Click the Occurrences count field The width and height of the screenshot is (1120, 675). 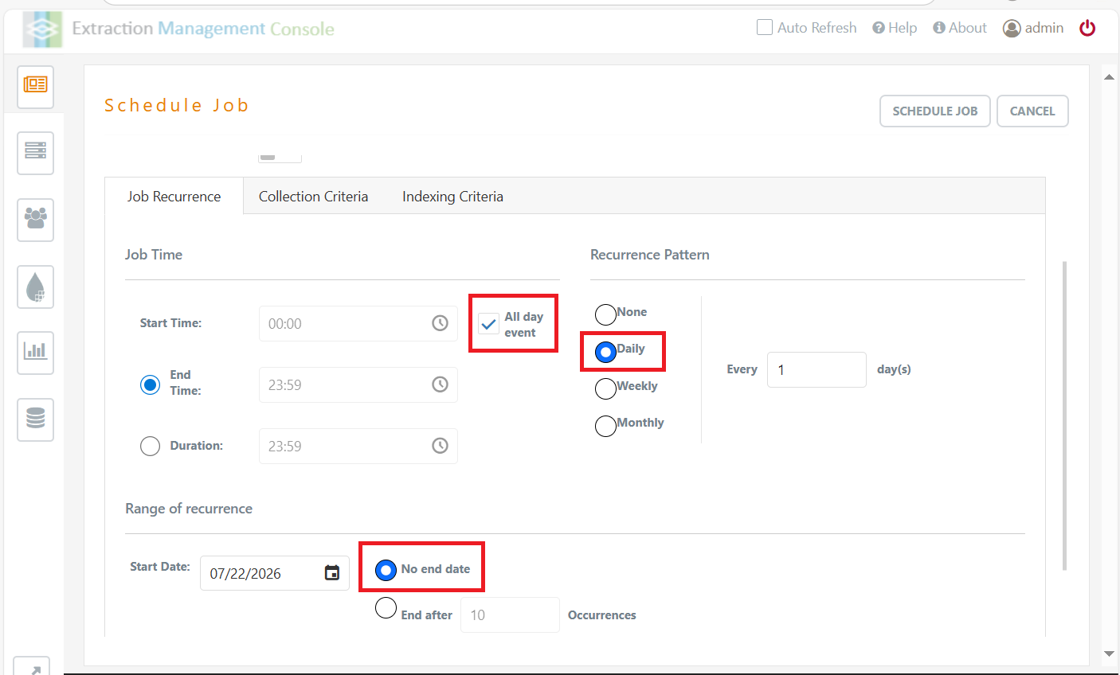click(x=510, y=615)
